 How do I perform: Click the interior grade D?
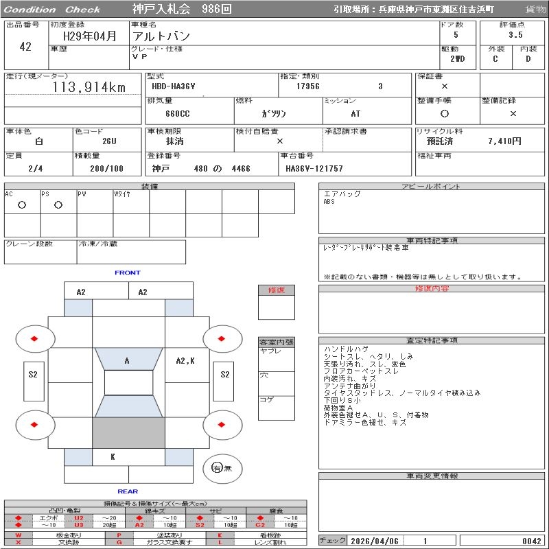[528, 59]
